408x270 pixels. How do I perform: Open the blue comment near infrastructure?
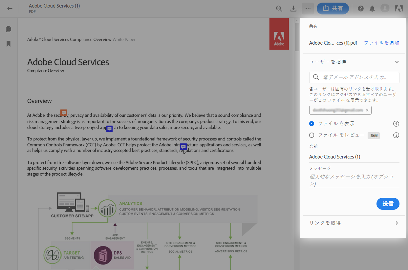[x=183, y=146]
